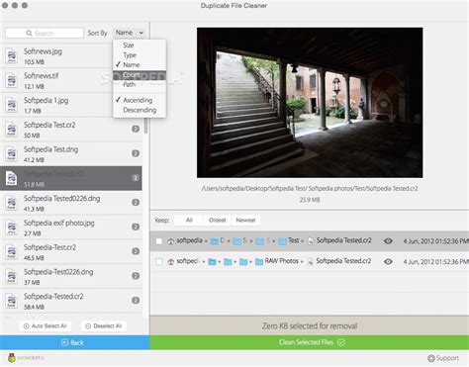
Task: Click the Softpedia Test.dng file icon
Action: click(12, 153)
